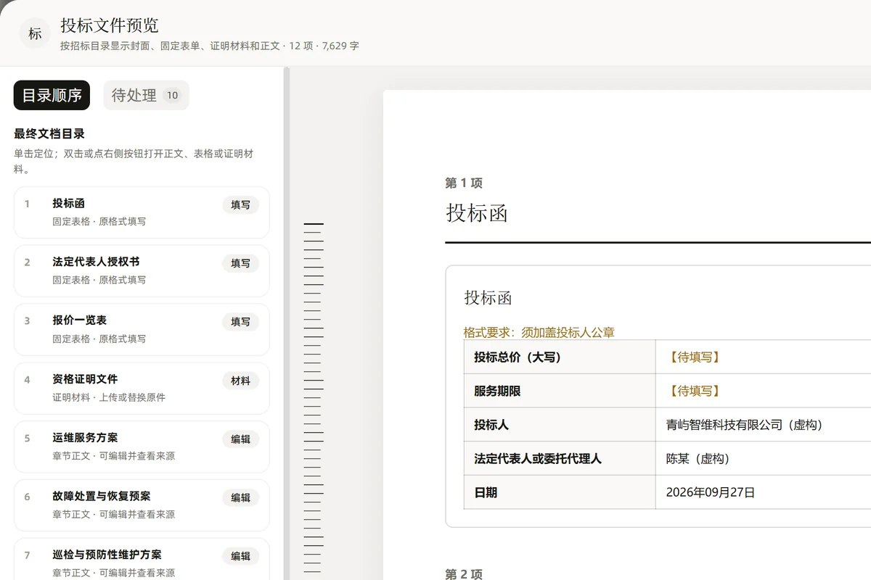Open the 待处理 tab
Screen dimensions: 871x580
tap(146, 95)
